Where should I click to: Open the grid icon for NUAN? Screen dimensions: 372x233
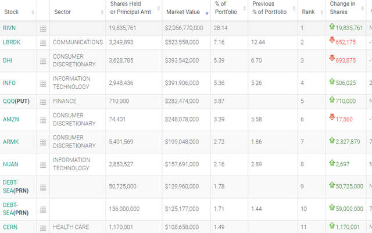43,165
